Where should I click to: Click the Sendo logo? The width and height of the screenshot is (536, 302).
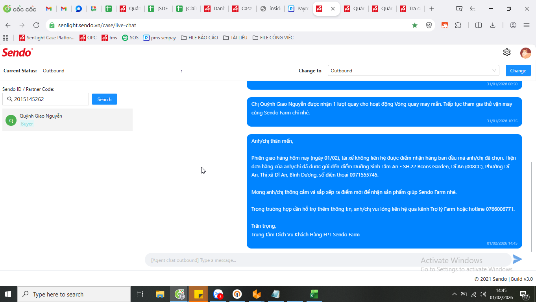17,52
